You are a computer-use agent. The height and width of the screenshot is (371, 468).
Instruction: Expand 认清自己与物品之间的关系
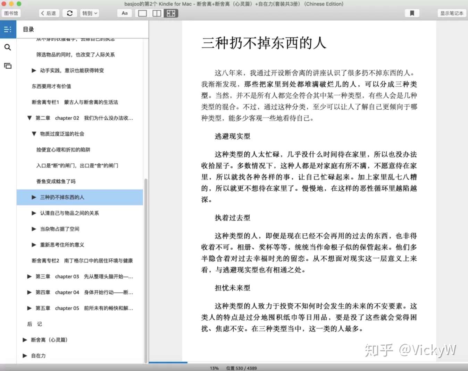34,213
